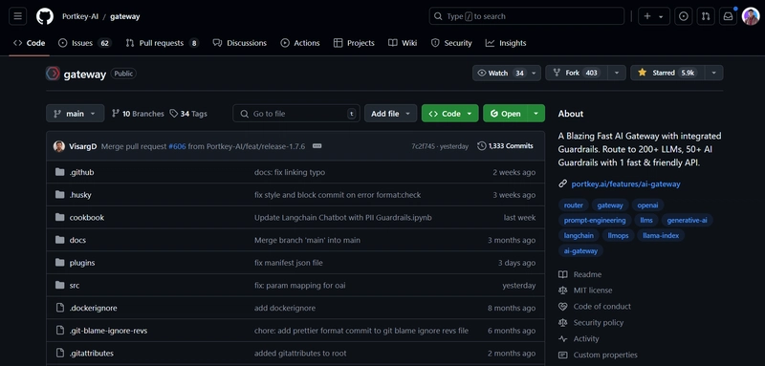Open the plugins folder
This screenshot has width=765, height=366.
pyautogui.click(x=82, y=263)
